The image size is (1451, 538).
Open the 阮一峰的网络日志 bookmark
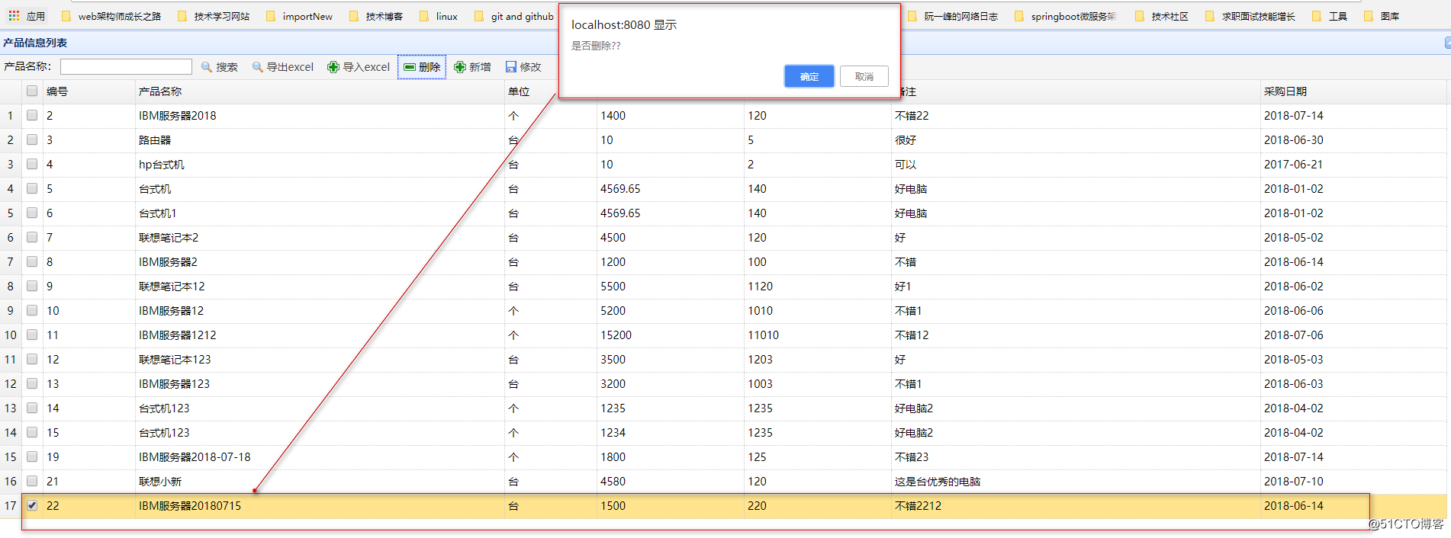(952, 16)
